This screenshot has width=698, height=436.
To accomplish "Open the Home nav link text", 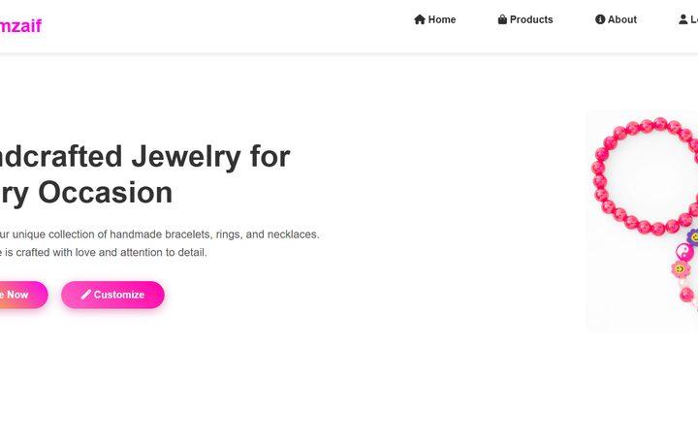I will [442, 19].
